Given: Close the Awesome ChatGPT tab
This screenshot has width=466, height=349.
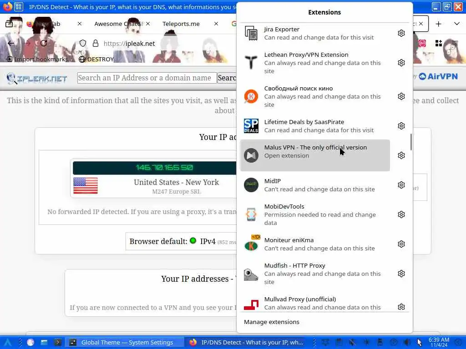Looking at the screenshot, I should [148, 24].
